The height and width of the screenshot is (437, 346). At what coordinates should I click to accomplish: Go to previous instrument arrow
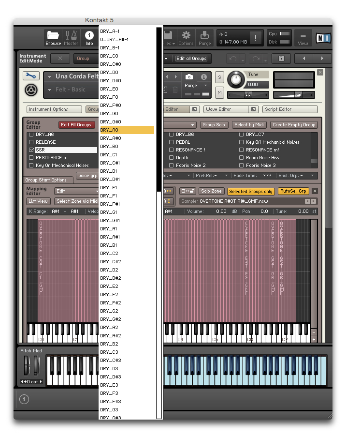coord(303,58)
